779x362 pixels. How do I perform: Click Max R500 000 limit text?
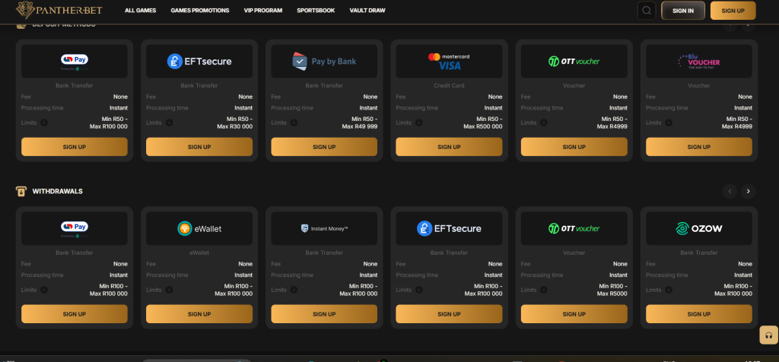(483, 127)
